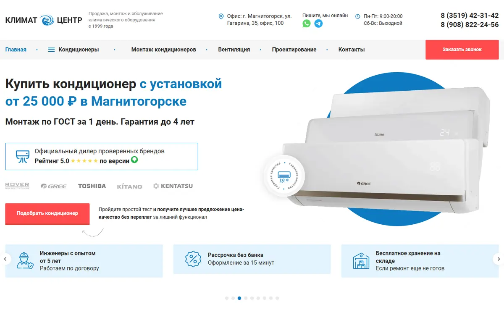Select the first slider pagination dot
This screenshot has height=315, width=504.
tap(227, 298)
